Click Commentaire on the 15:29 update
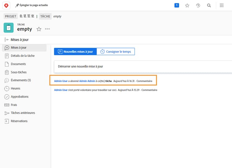Viewport: 232px width, 168px height. tap(149, 90)
